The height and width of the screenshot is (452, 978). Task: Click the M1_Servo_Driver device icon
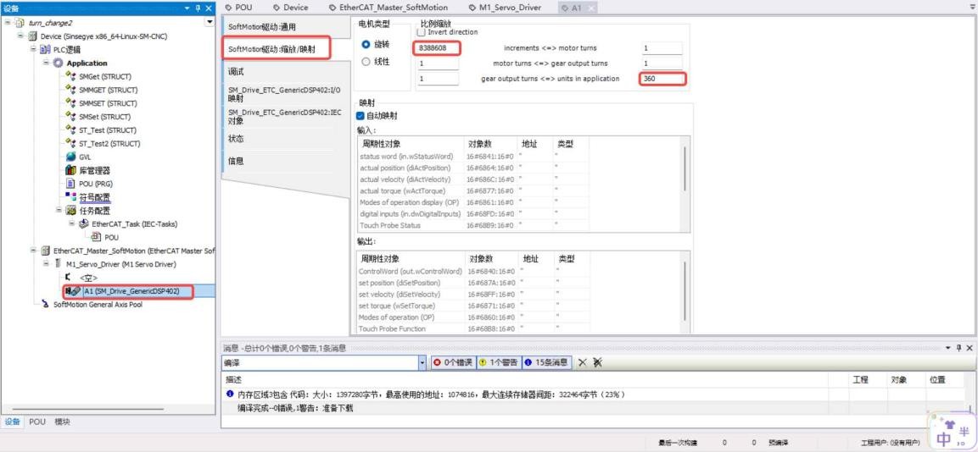(58, 265)
